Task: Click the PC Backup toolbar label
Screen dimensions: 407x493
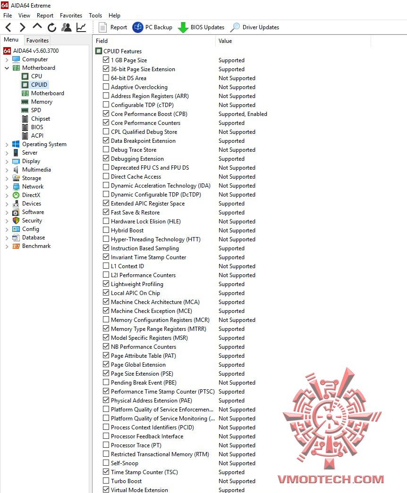Action: coord(159,27)
